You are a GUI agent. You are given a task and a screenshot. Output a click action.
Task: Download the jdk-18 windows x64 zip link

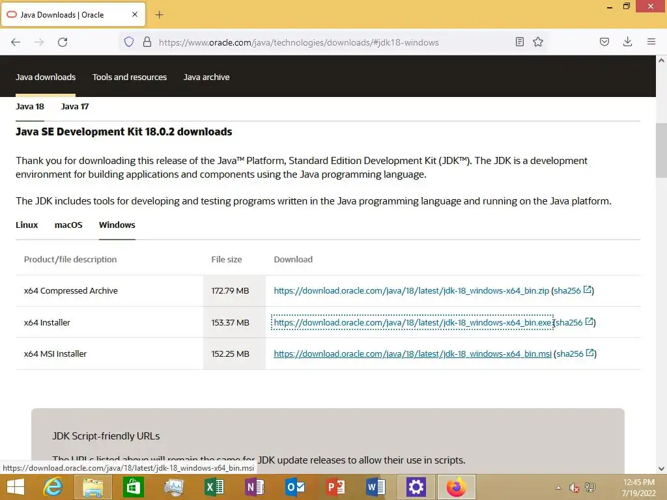[412, 291]
